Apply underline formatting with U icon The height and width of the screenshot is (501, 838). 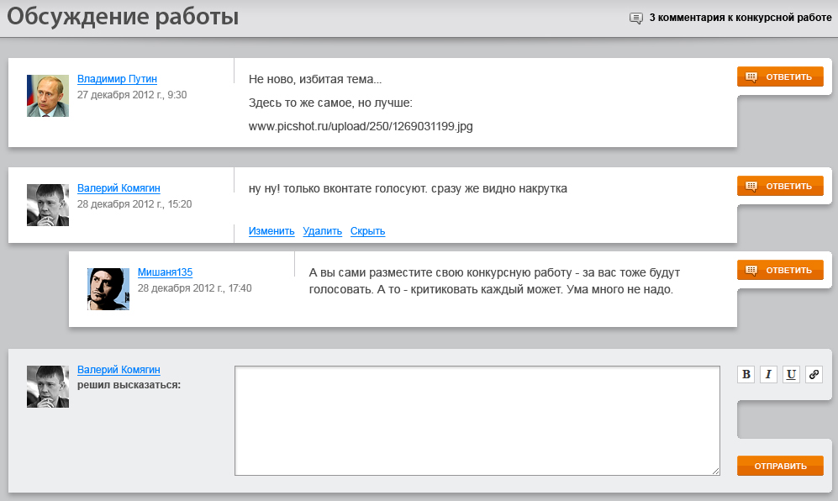click(x=791, y=374)
